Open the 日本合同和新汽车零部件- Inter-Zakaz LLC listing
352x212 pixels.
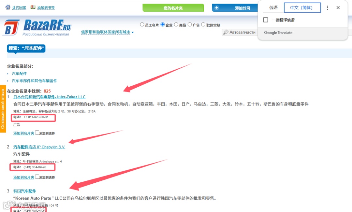(50, 97)
